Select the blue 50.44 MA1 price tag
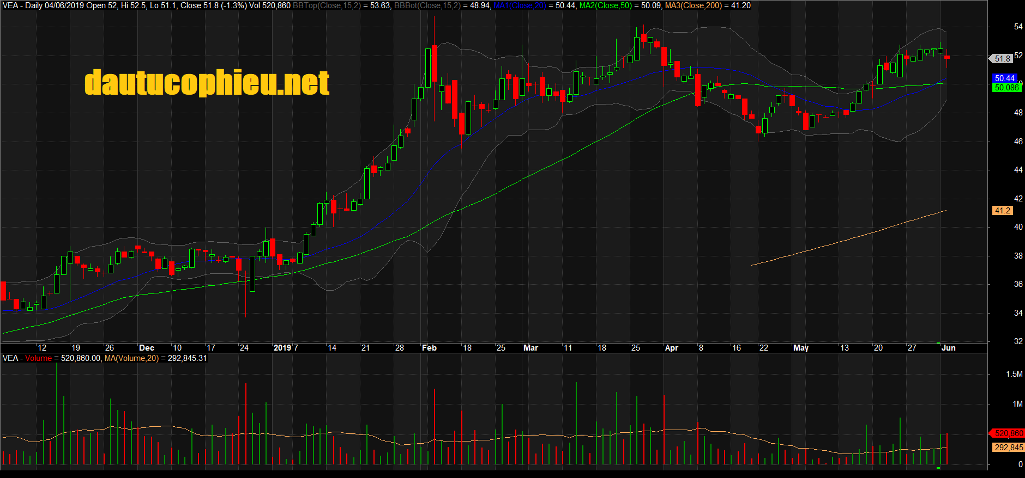The image size is (1025, 478). tap(1004, 78)
